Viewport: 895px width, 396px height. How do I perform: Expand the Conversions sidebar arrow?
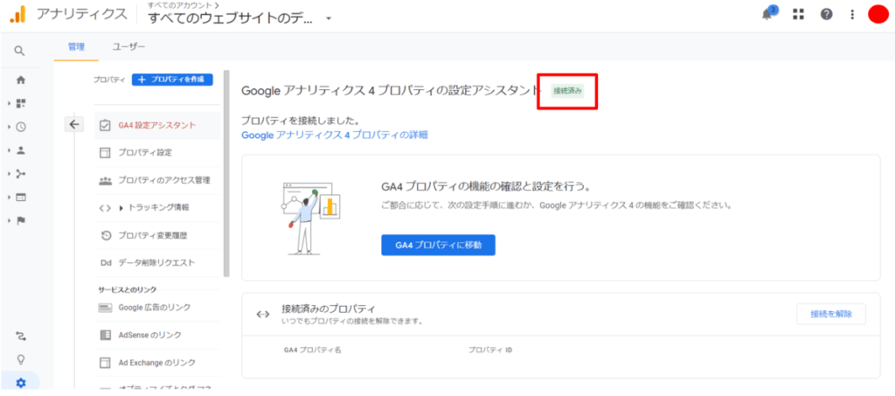pos(10,221)
